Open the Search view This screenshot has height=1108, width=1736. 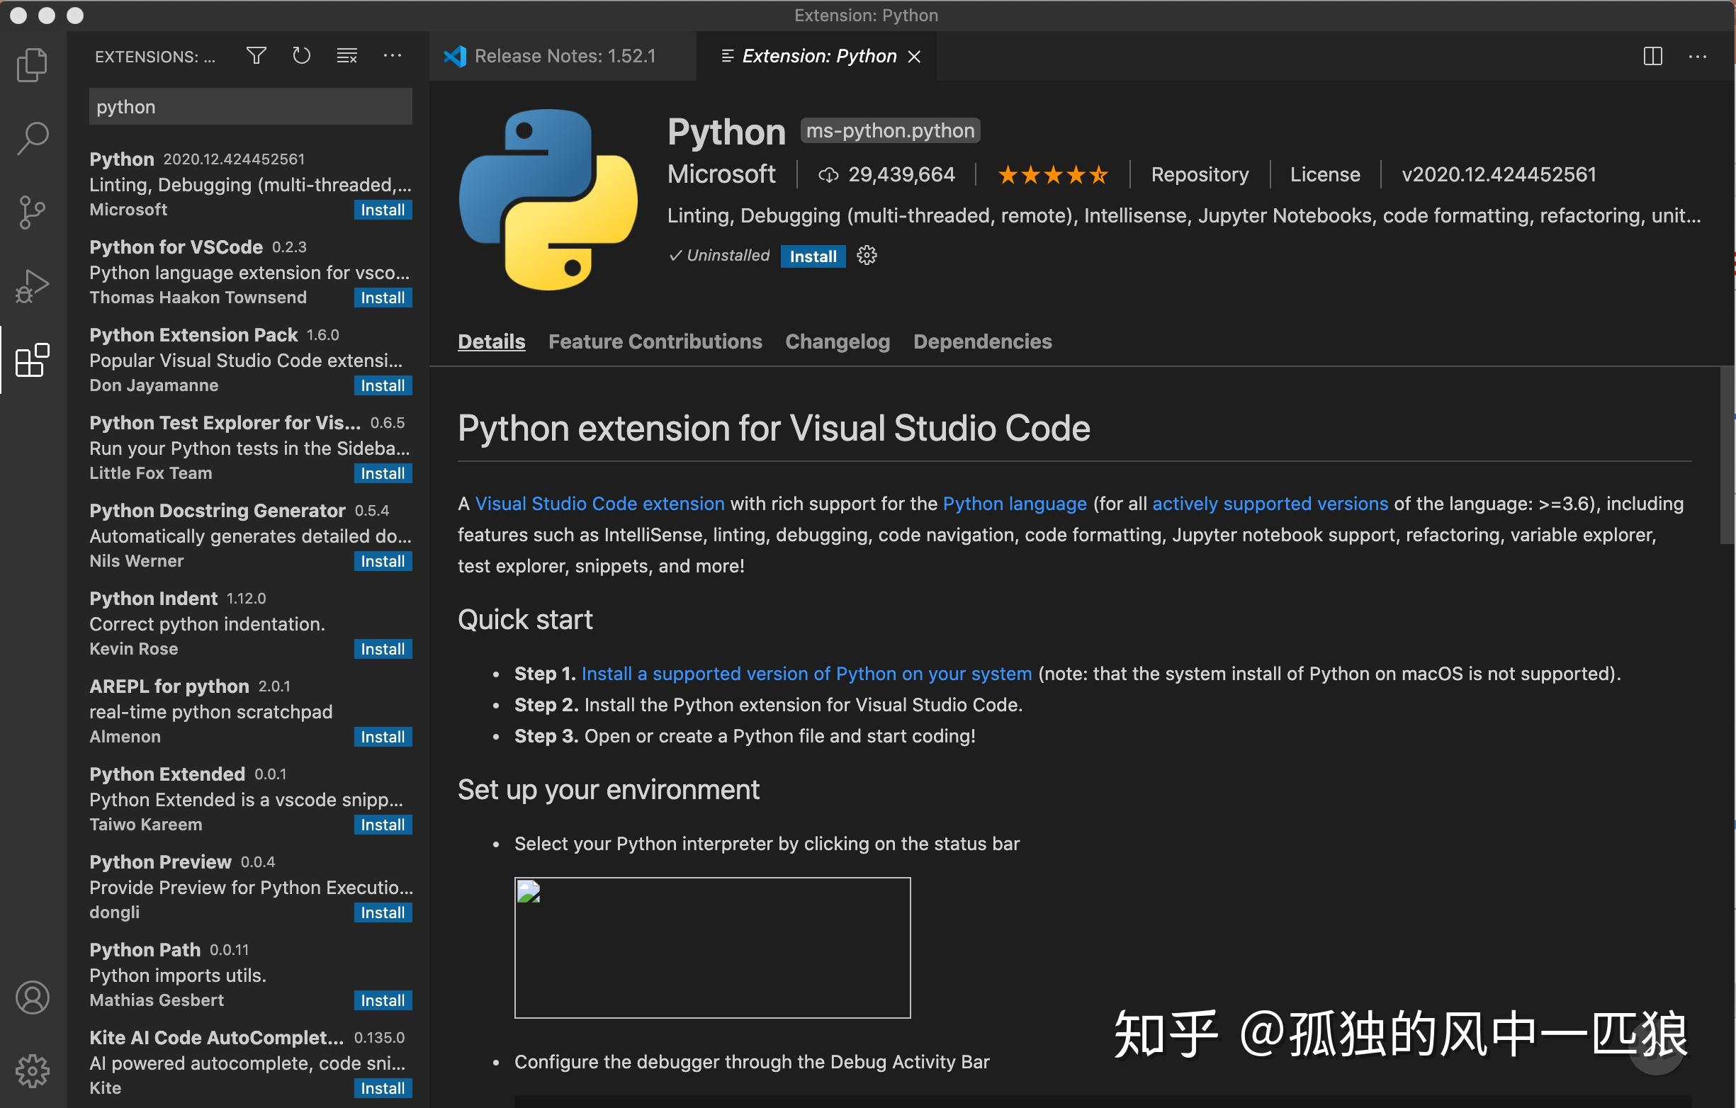32,137
